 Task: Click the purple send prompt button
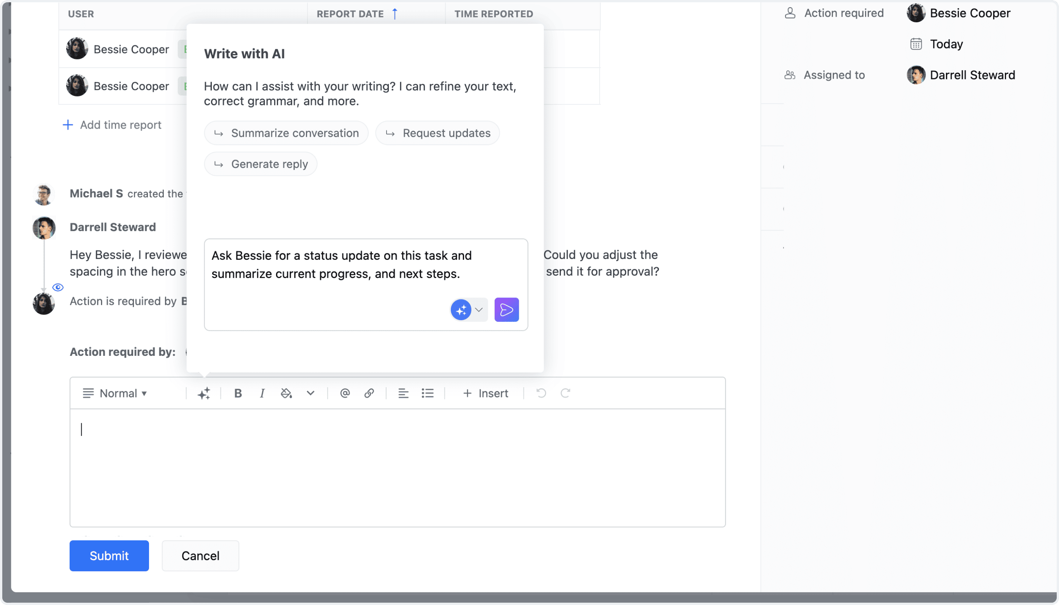(506, 310)
